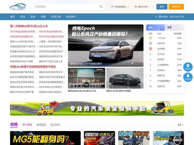The width and height of the screenshot is (194, 145).
Task: Open 吉利银河星舰7申报图曝光 article
Action: pos(23,56)
